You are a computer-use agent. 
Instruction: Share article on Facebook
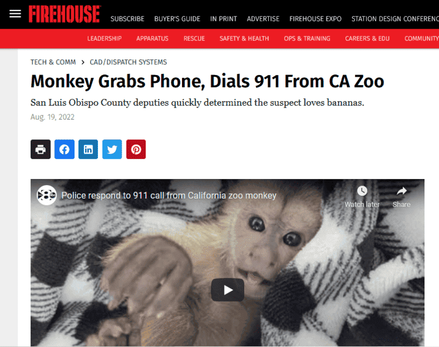click(x=64, y=149)
